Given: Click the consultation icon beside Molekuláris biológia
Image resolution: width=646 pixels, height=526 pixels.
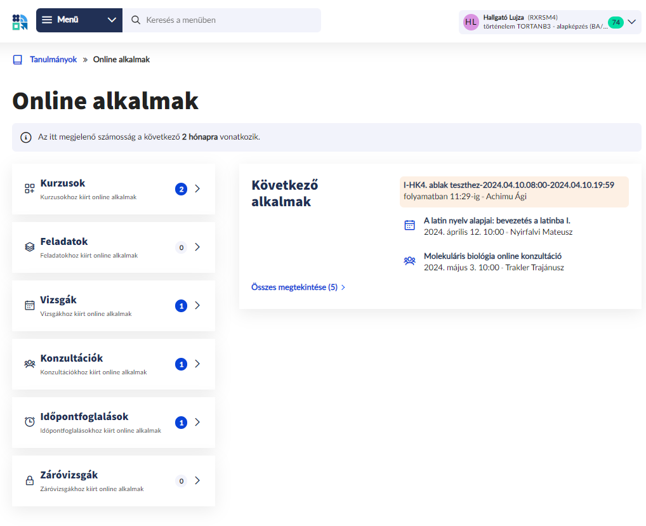Looking at the screenshot, I should (409, 260).
